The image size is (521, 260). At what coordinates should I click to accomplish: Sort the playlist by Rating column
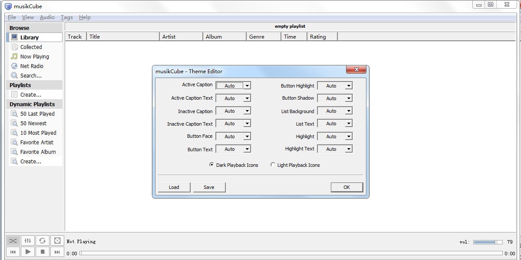[x=322, y=37]
